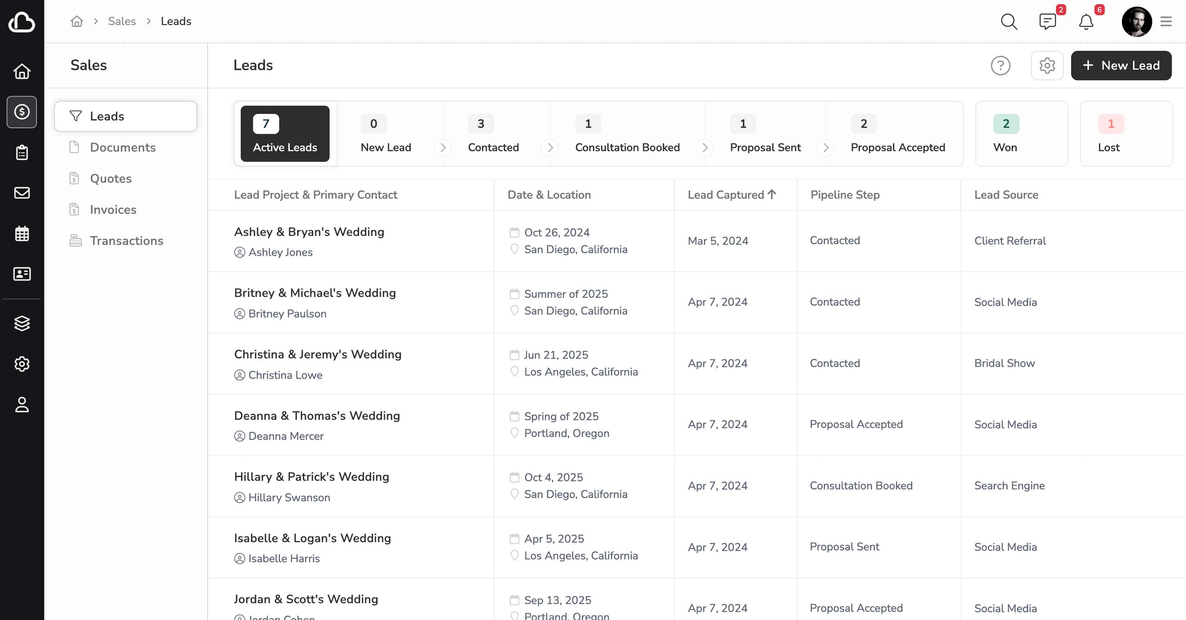This screenshot has width=1186, height=620.
Task: Open Invoices in Sales menu
Action: click(x=113, y=210)
